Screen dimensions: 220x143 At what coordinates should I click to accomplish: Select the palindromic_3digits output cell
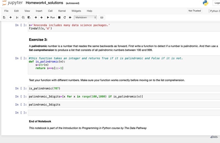[x=124, y=105]
